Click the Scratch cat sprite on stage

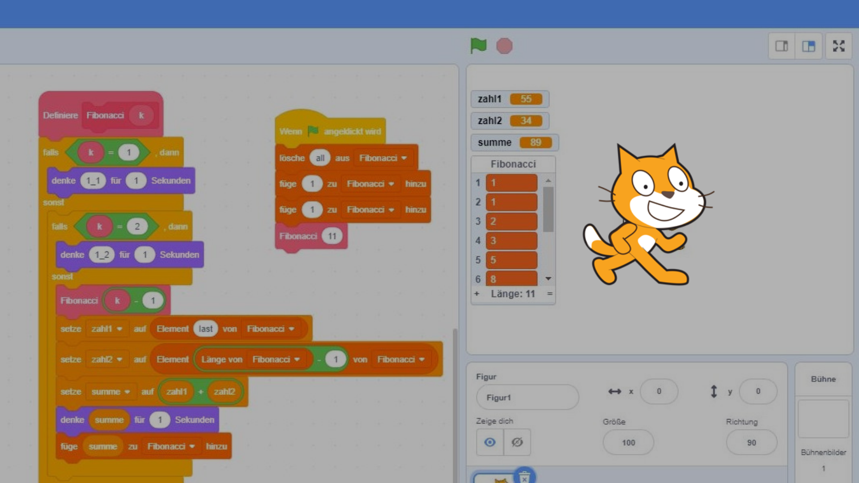pos(649,215)
